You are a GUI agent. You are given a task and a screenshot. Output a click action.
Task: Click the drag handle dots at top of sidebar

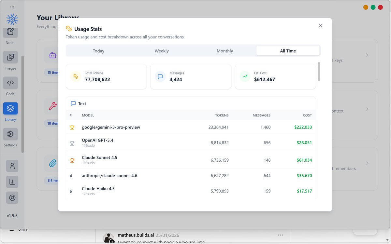coord(12,7)
